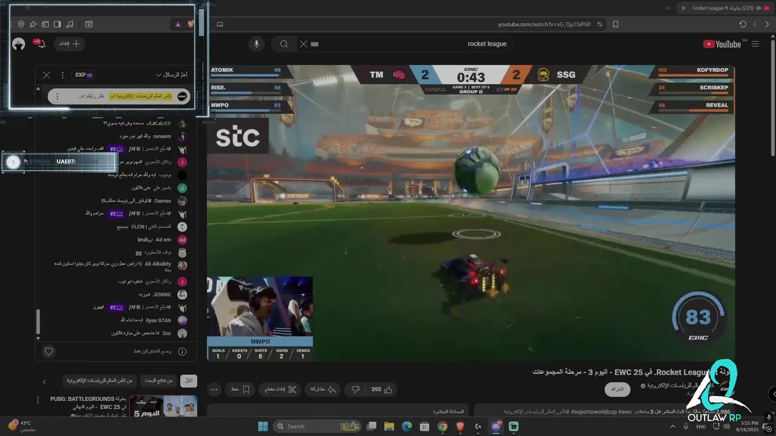Go to the YouTube home logo
The height and width of the screenshot is (436, 776).
(x=722, y=44)
